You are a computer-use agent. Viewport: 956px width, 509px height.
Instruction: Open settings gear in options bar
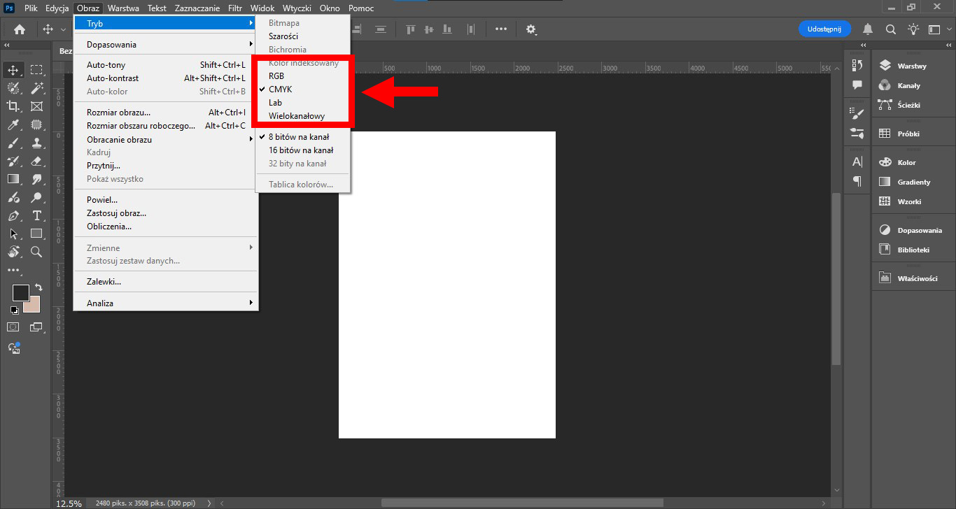[531, 29]
